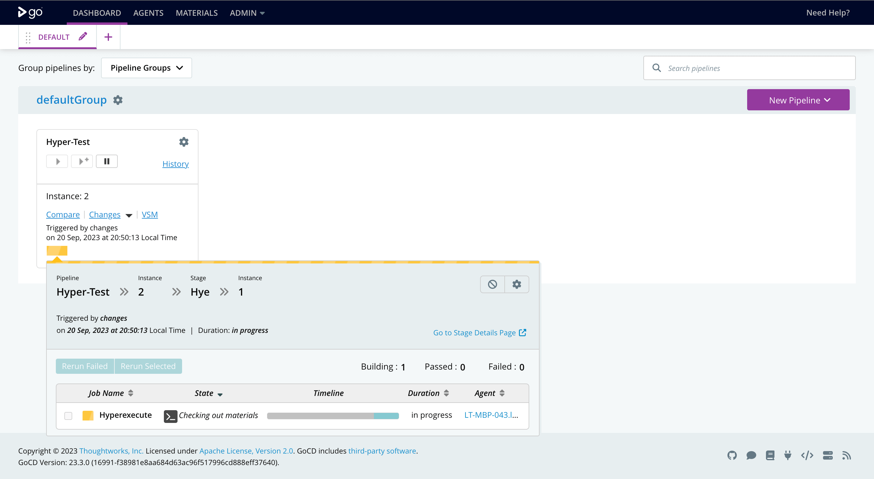Image resolution: width=874 pixels, height=479 pixels.
Task: Open the Pipeline Groups dropdown
Action: coord(147,68)
